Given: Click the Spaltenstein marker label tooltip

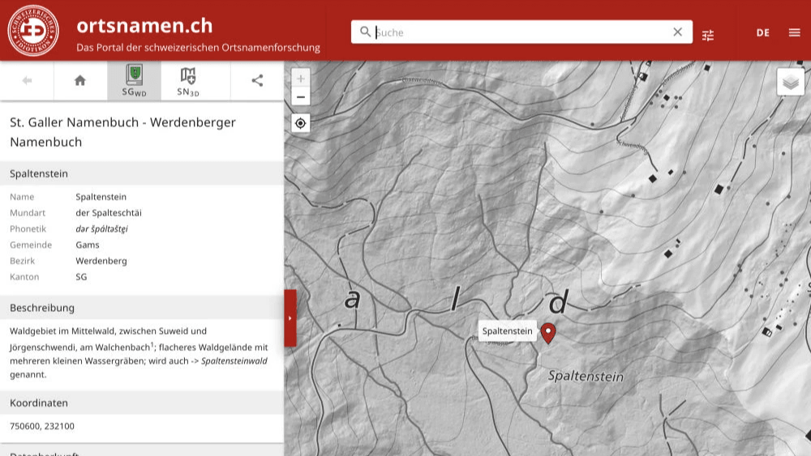Looking at the screenshot, I should (508, 331).
